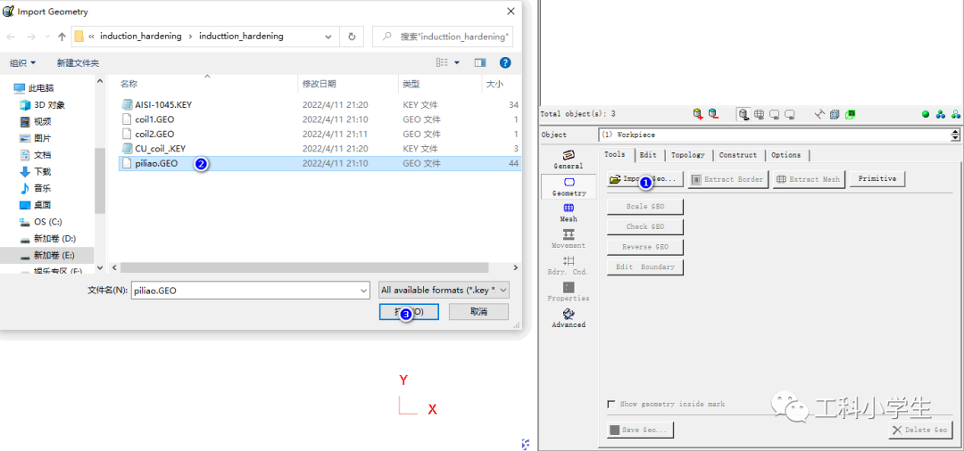Open the Object (1) Workpiece dropdown
Viewport: 964px width, 451px height.
point(774,135)
